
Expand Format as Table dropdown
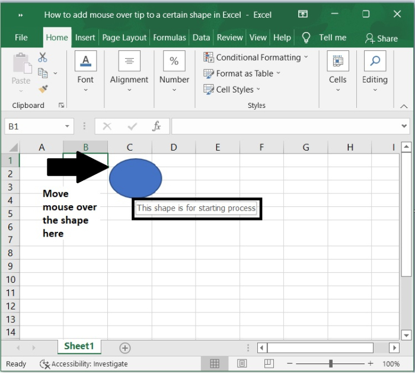tap(279, 72)
